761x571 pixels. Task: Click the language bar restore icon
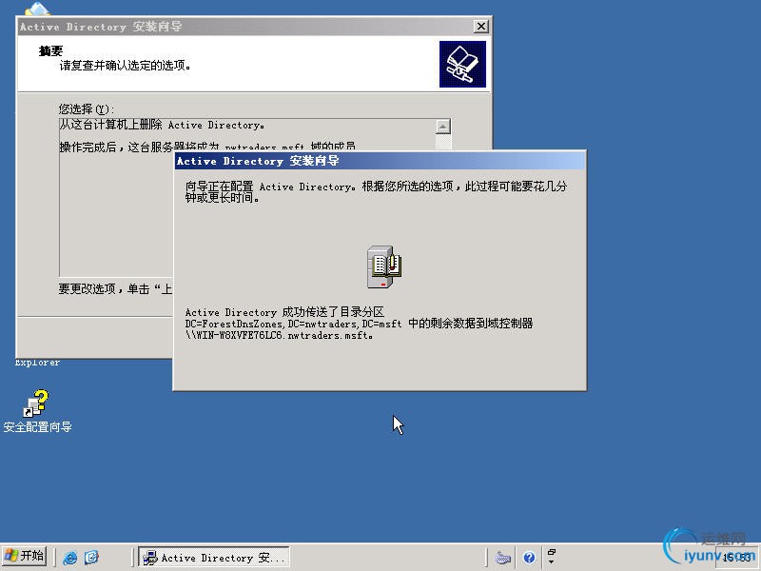click(x=552, y=552)
